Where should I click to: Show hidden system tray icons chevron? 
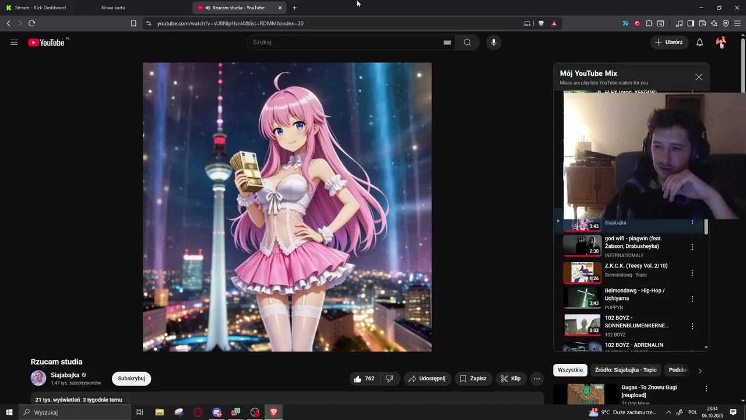tap(668, 412)
